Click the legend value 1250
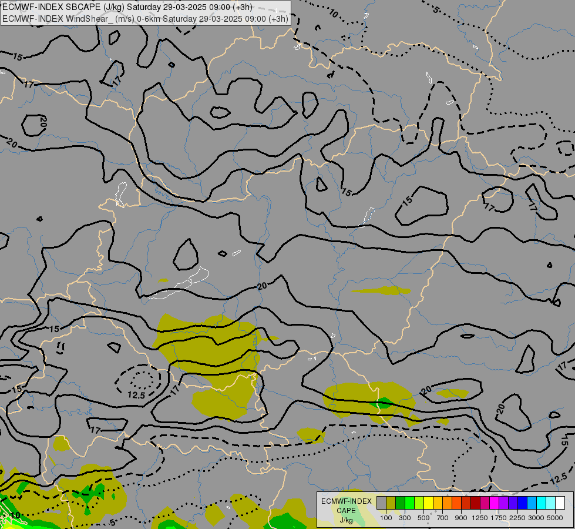This screenshot has height=529, width=575. point(480,518)
